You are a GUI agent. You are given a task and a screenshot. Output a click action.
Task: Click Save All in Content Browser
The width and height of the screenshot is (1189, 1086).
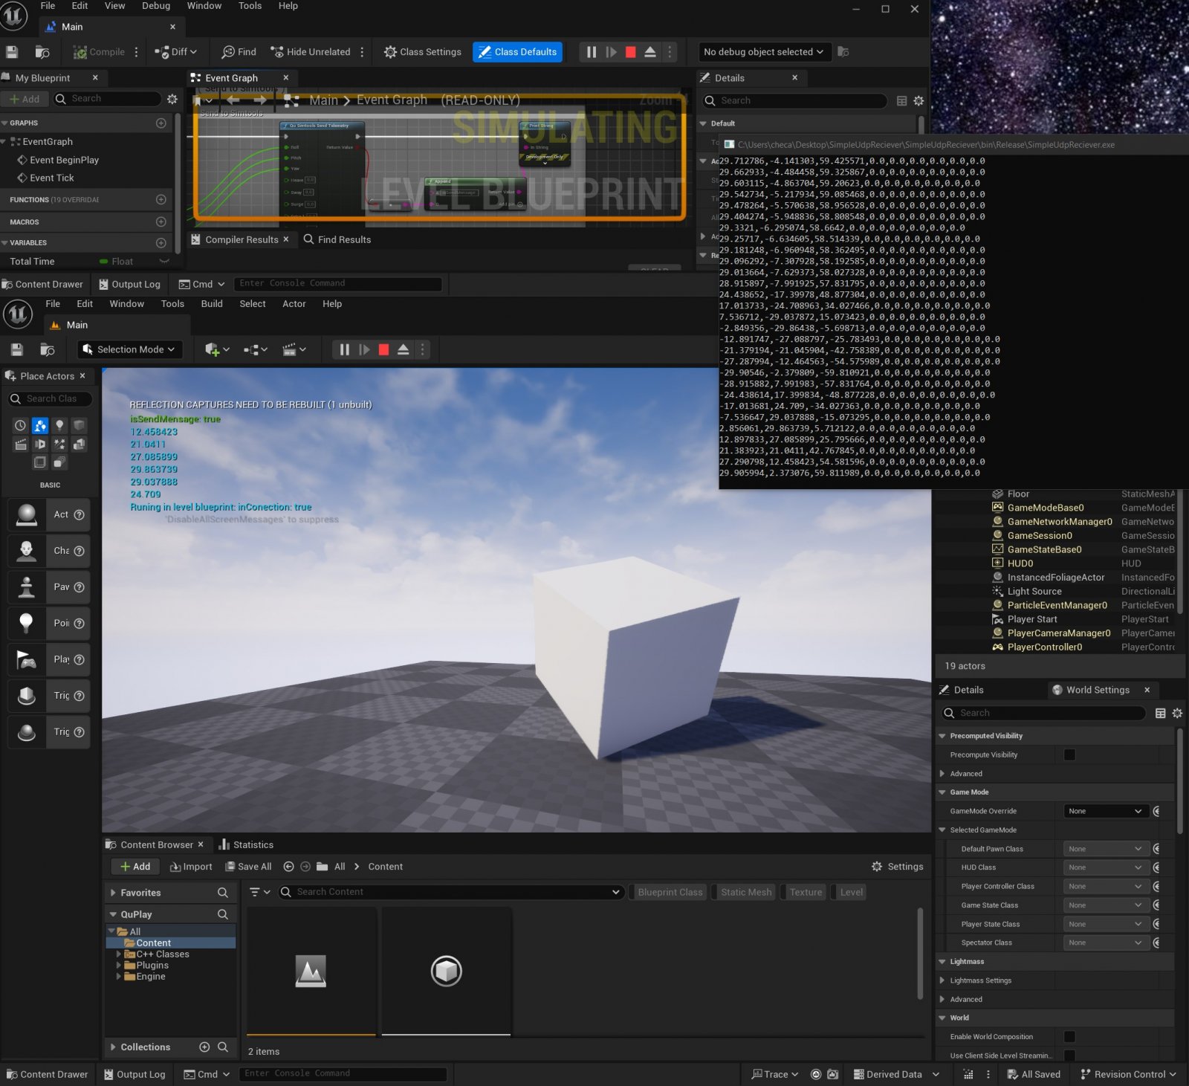[248, 867]
